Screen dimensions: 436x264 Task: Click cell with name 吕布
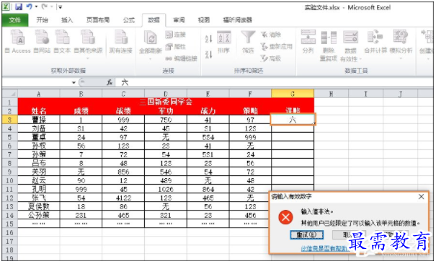(x=39, y=163)
